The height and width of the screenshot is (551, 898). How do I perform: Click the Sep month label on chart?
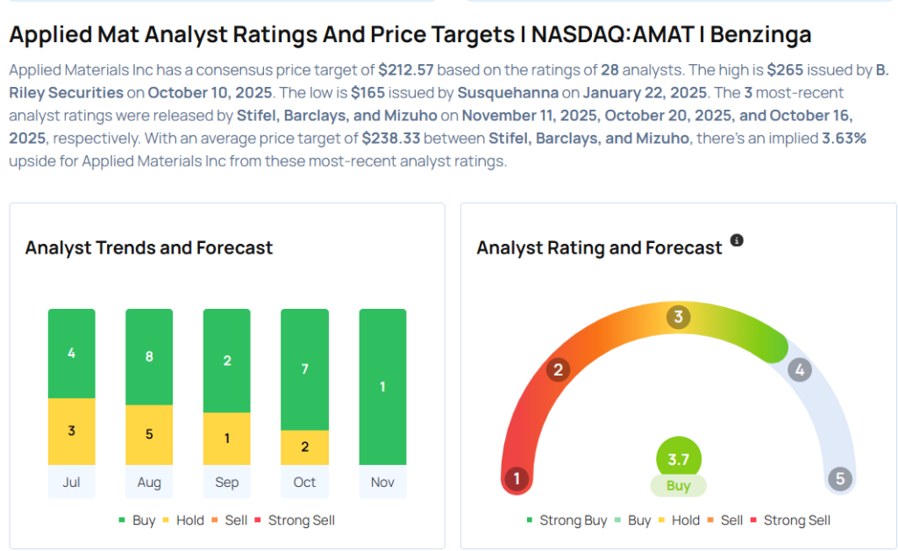tap(227, 482)
